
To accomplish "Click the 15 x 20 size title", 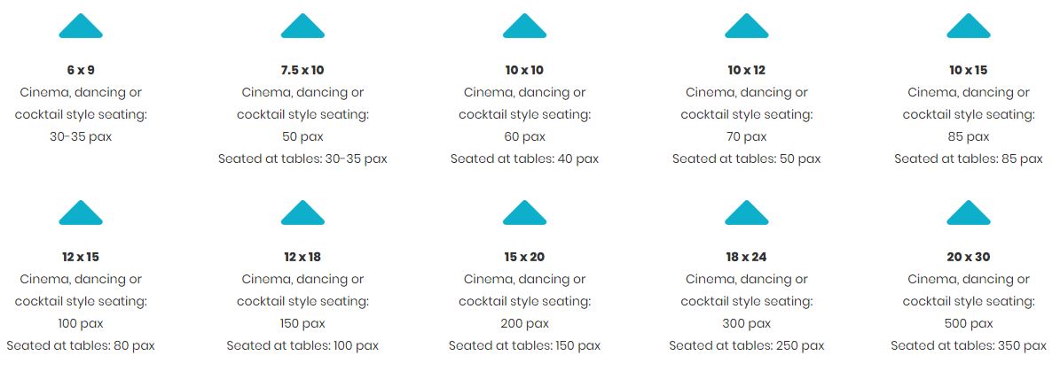I will click(x=524, y=257).
